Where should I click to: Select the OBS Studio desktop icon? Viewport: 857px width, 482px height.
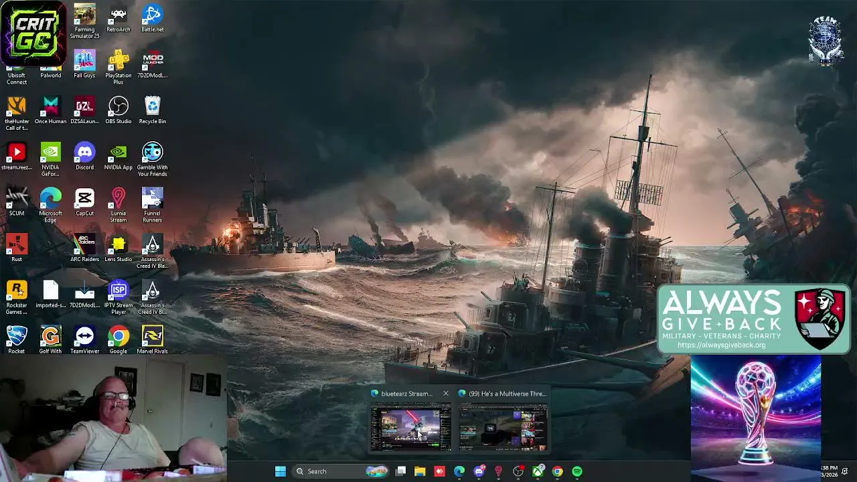pos(119,110)
